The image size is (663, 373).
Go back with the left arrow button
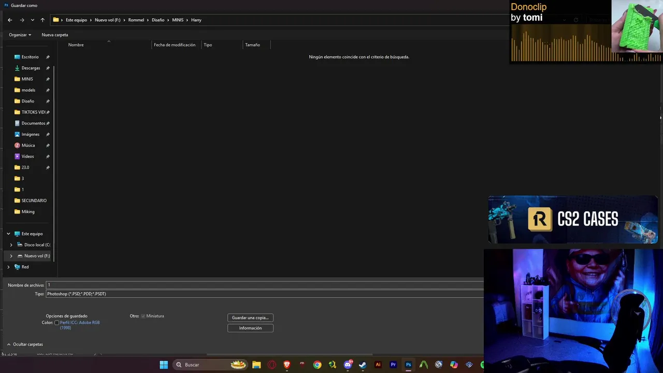(x=10, y=20)
